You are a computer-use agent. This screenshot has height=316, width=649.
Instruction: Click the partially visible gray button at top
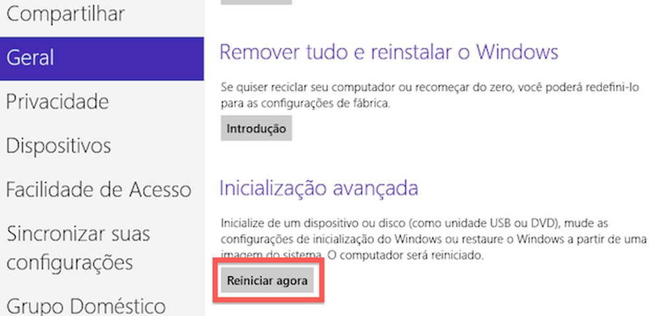256,2
